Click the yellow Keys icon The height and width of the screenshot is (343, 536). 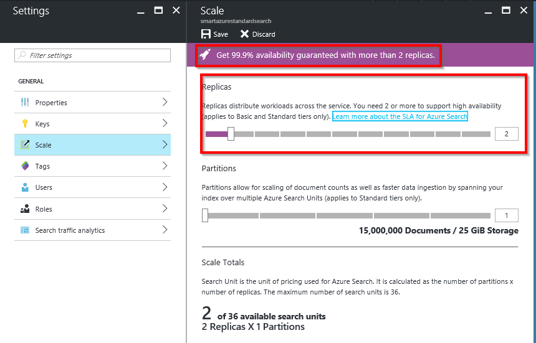pyautogui.click(x=25, y=124)
